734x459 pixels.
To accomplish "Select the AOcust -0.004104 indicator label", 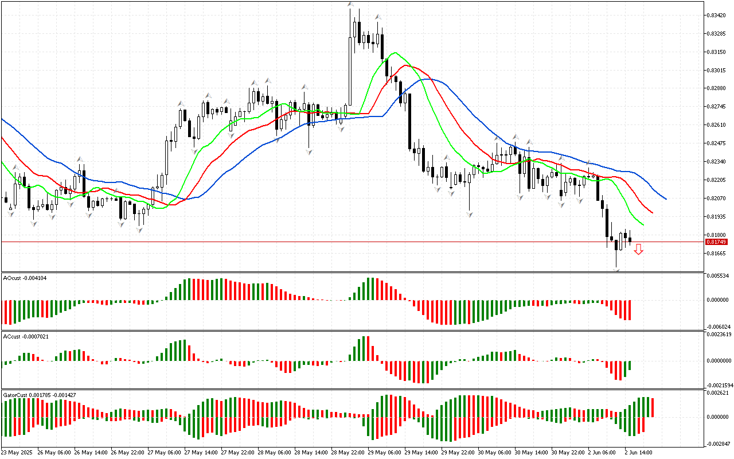I will (x=25, y=278).
